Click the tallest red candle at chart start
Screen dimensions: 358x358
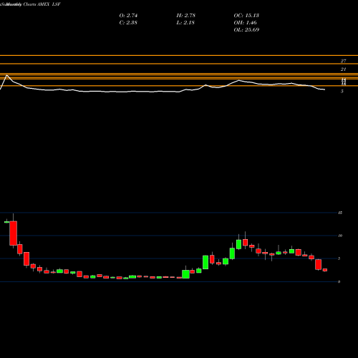click(14, 233)
